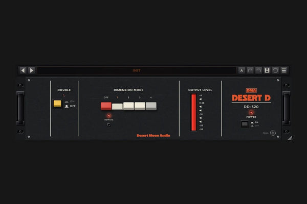This screenshot has width=307, height=204.
Task: Toggle the POWER switch
Action: click(245, 124)
